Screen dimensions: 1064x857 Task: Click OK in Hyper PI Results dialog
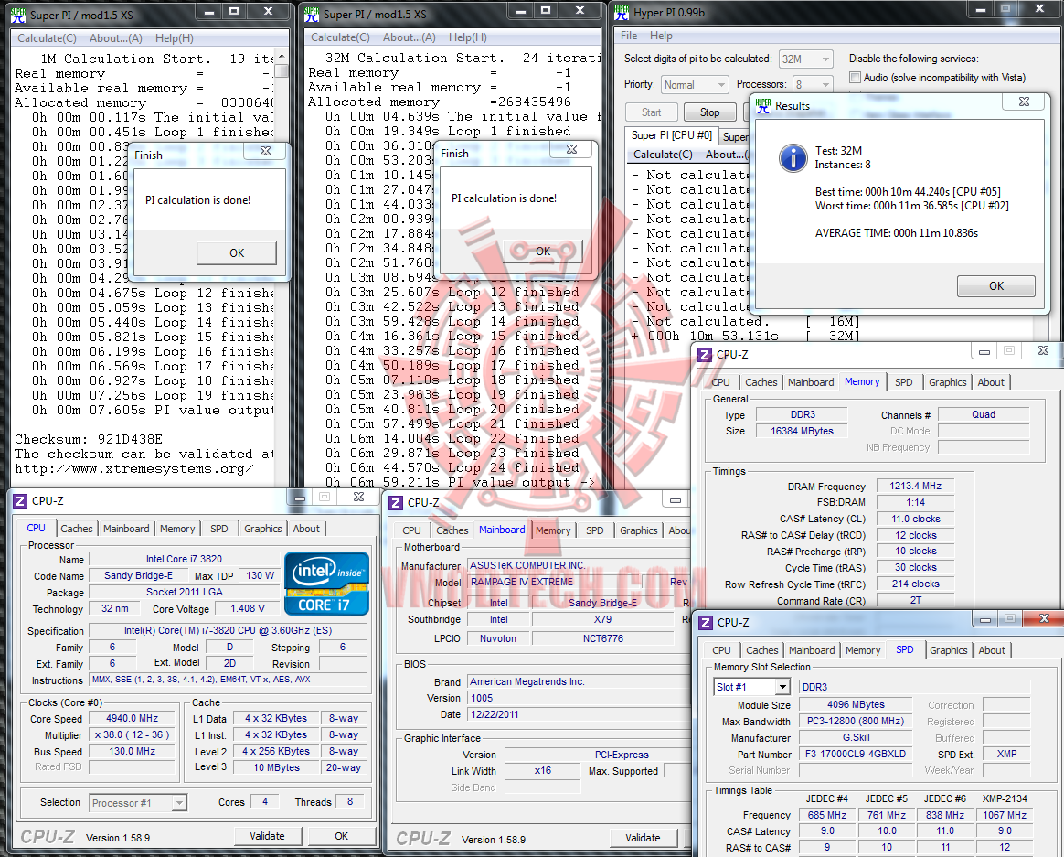click(996, 286)
